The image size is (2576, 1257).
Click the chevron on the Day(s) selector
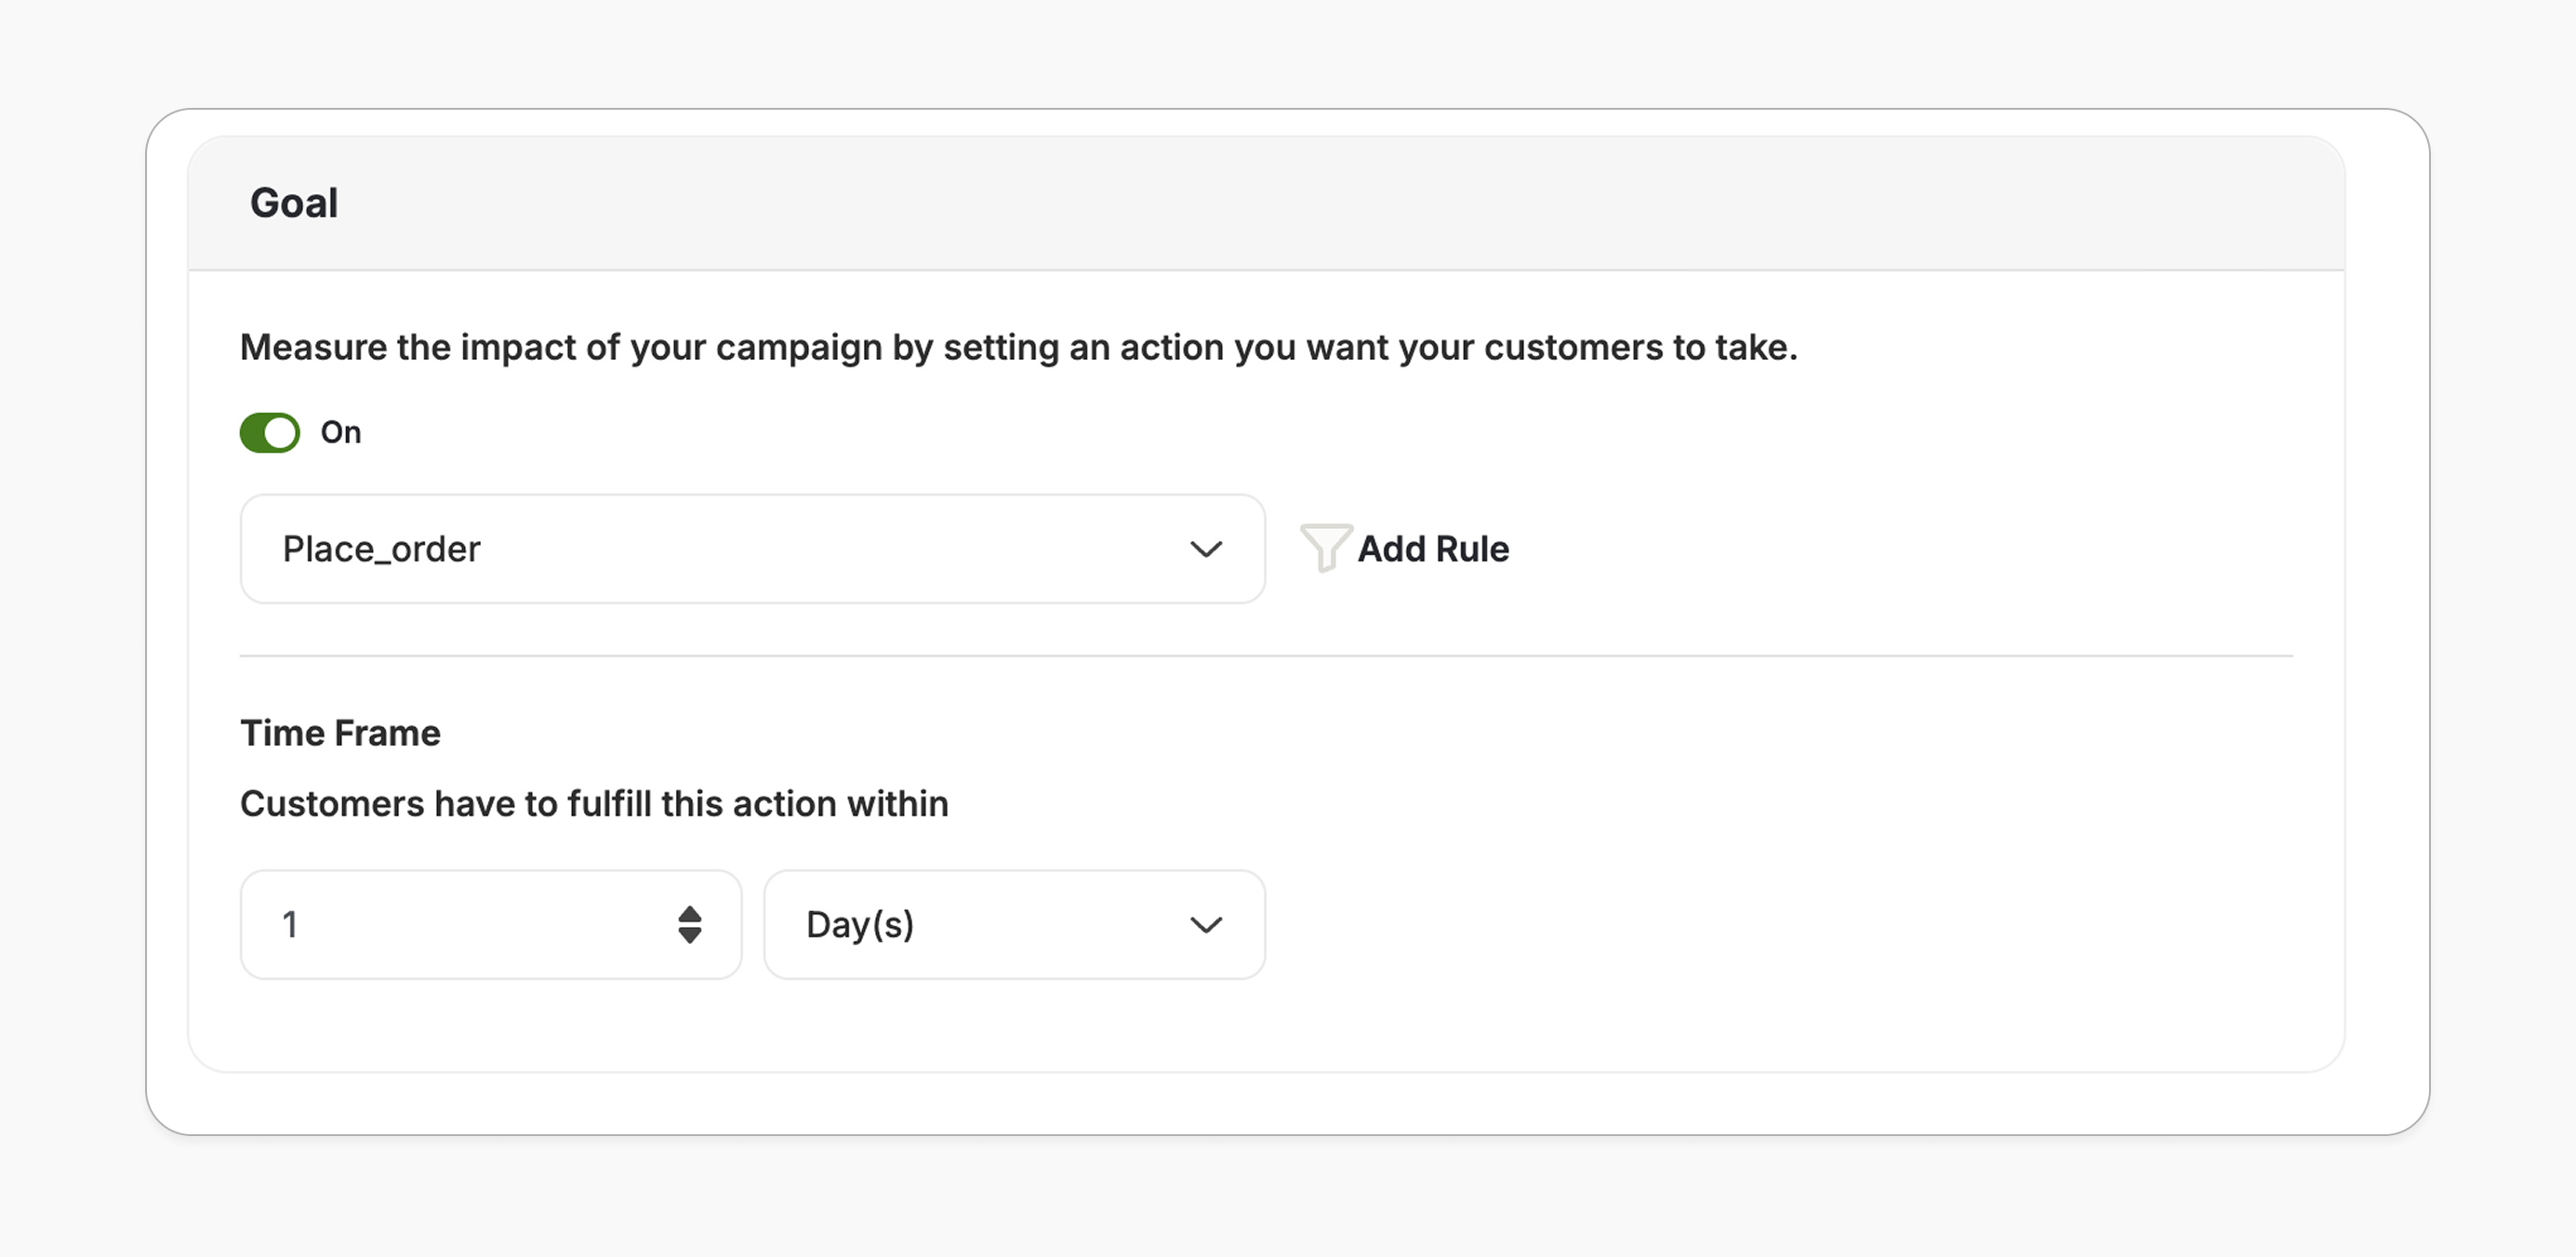1205,925
